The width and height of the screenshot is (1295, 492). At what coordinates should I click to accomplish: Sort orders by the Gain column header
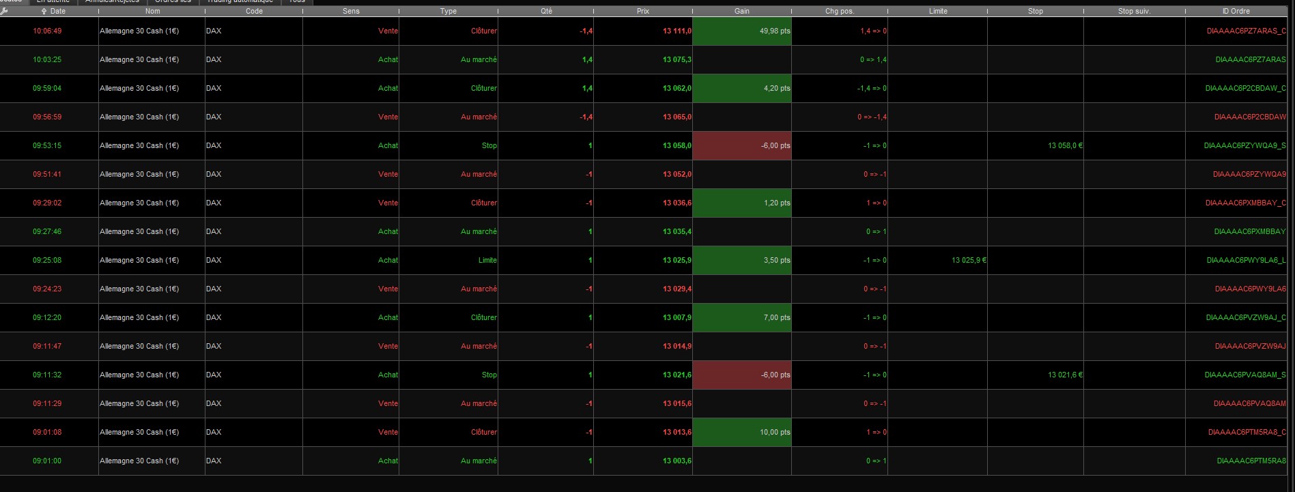tap(741, 12)
